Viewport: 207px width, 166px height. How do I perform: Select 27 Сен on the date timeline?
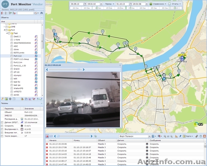[x=131, y=8]
